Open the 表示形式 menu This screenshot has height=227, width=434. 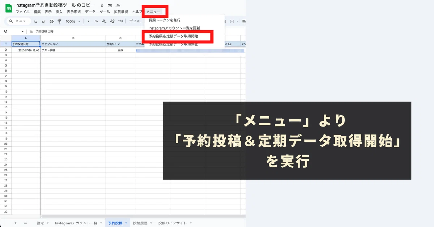(x=74, y=12)
